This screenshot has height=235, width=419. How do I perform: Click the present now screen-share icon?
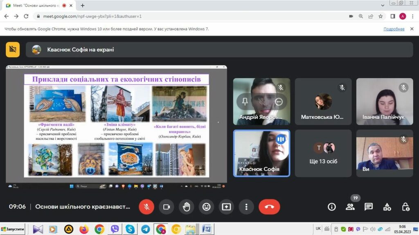pos(226,207)
